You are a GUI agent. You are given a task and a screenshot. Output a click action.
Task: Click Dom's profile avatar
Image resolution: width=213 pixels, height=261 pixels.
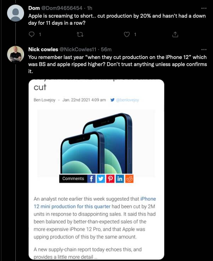click(x=16, y=14)
